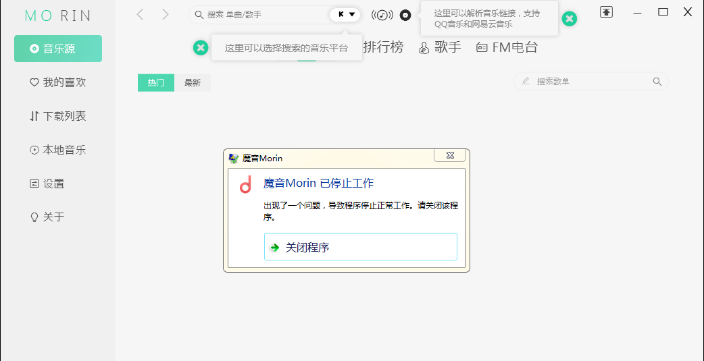
Task: Click the mini mode upload-arrow window icon
Action: coord(606,12)
